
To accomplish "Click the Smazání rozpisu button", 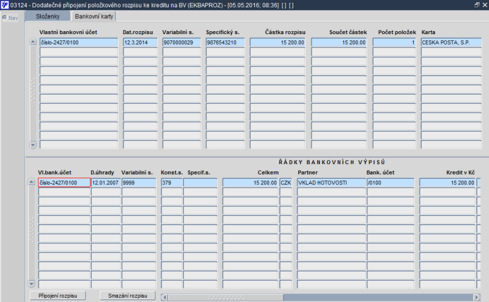I will coord(128,296).
